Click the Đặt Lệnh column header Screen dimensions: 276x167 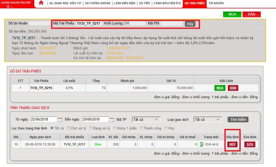click(x=226, y=81)
